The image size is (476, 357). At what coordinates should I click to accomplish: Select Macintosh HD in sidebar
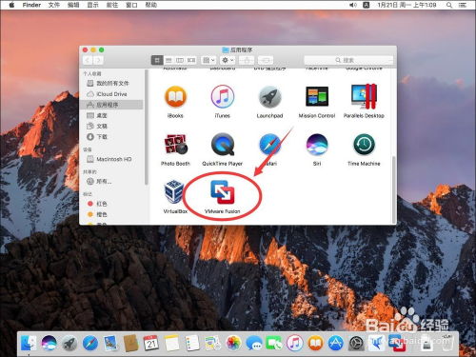click(112, 159)
